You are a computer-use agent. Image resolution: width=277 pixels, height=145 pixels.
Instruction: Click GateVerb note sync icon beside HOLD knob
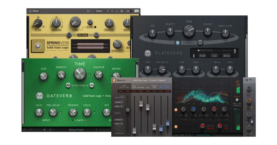tap(94, 113)
